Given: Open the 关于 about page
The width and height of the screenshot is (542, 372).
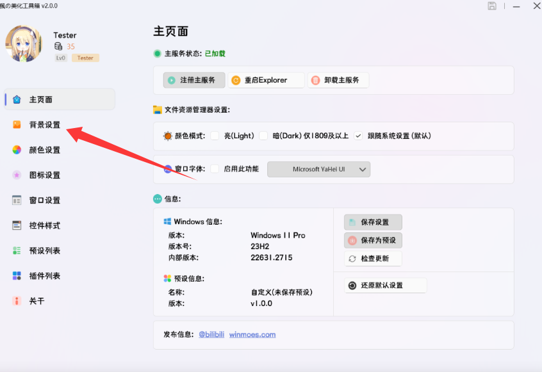Looking at the screenshot, I should pyautogui.click(x=36, y=301).
